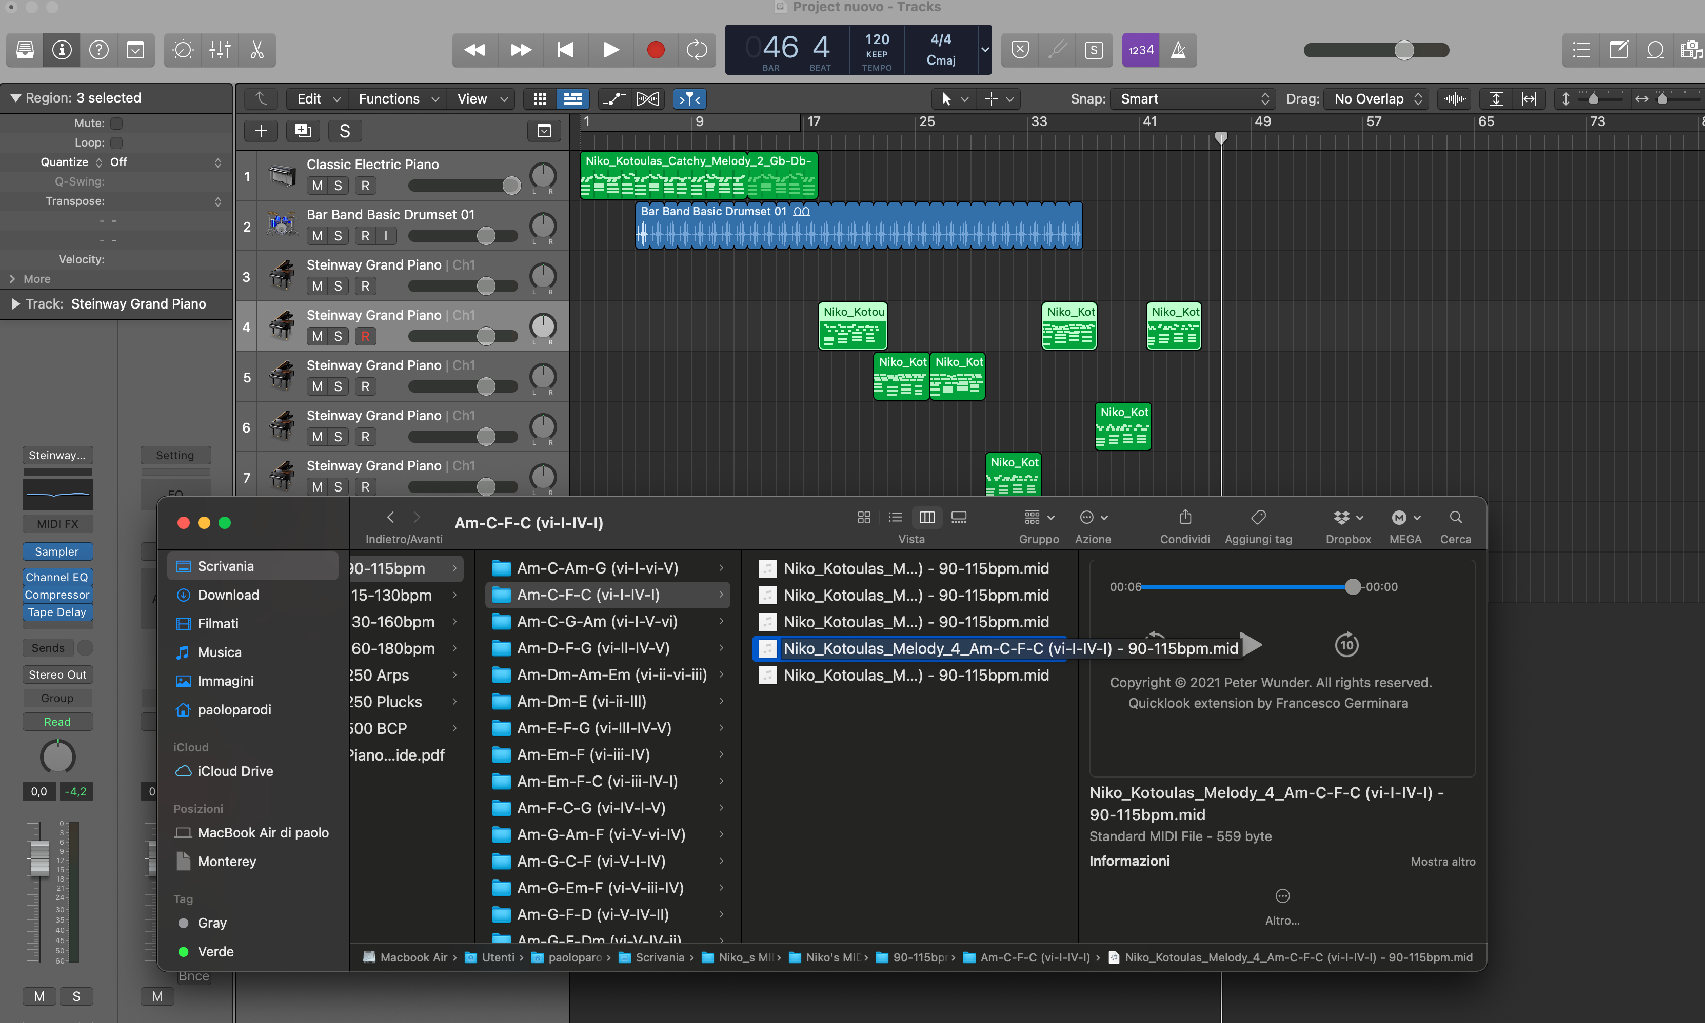This screenshot has height=1023, width=1705.
Task: Click the duplicate track icon
Action: click(303, 131)
